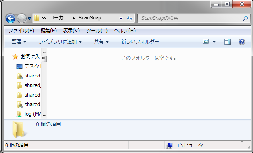
Task: Click 0 個の項目 in status bar
Action: click(x=17, y=145)
